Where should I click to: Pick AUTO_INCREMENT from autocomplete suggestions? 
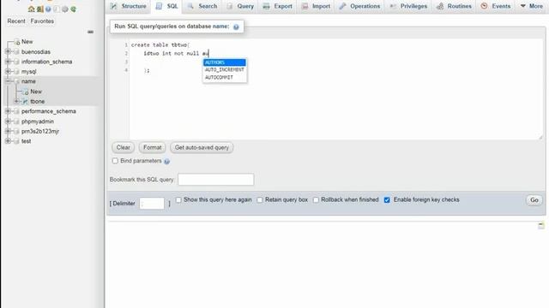[x=225, y=70]
